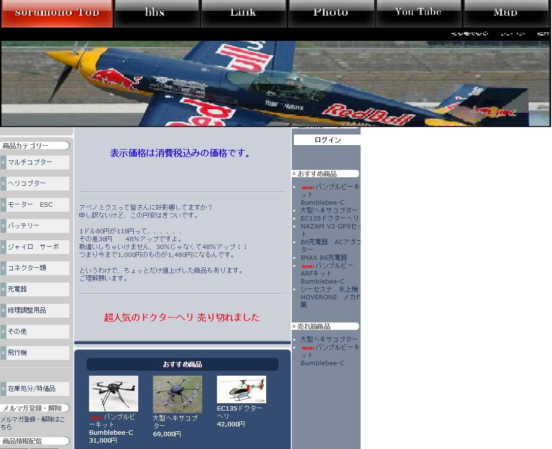Open the Map navigation tab
This screenshot has width=552, height=449.
(x=506, y=13)
